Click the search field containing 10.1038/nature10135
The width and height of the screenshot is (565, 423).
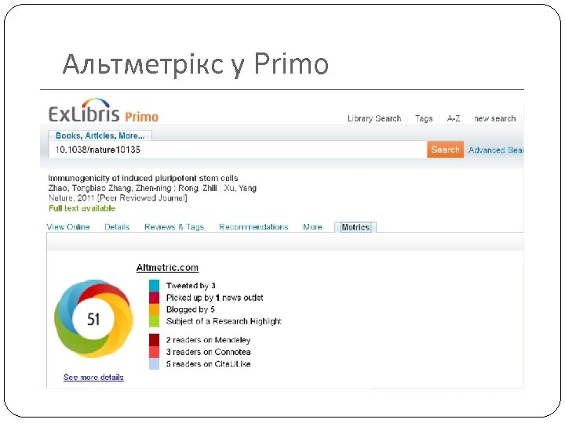pyautogui.click(x=238, y=150)
